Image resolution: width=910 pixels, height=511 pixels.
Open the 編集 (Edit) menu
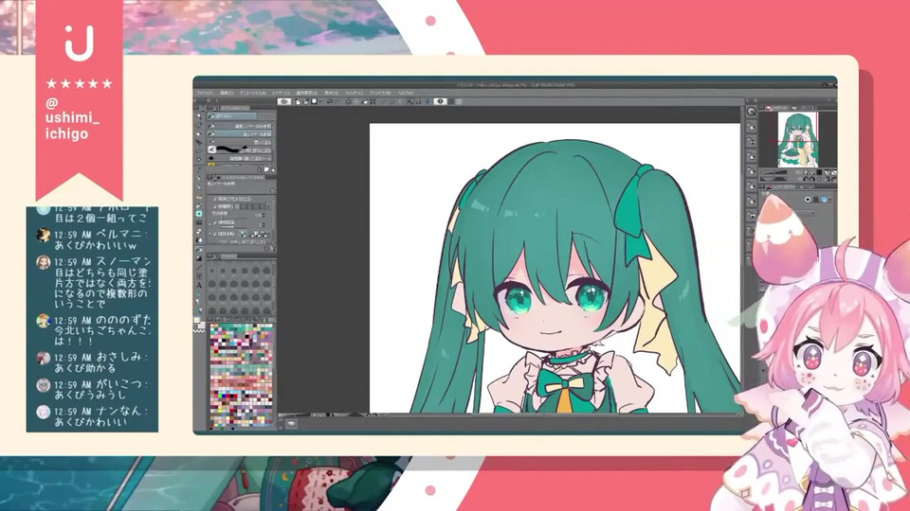227,94
